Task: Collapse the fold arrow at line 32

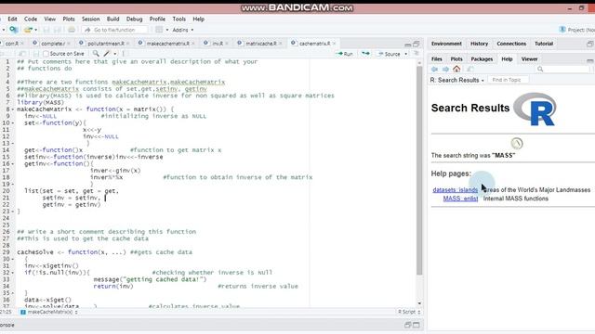Action: (x=12, y=273)
